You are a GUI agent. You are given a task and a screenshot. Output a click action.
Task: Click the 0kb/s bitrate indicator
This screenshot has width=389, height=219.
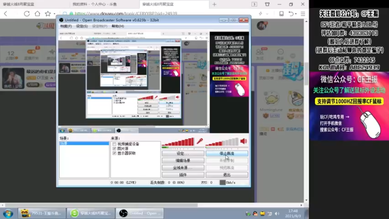[x=228, y=182]
